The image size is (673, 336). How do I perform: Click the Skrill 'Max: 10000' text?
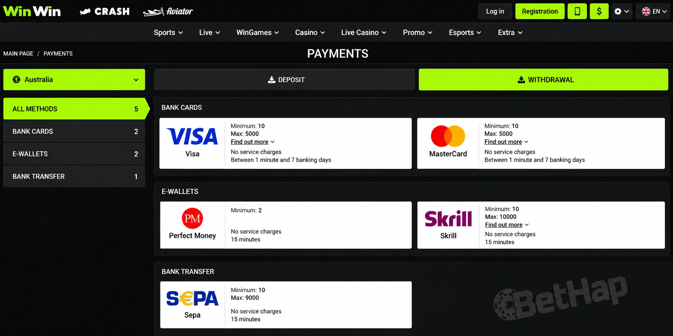pos(500,217)
